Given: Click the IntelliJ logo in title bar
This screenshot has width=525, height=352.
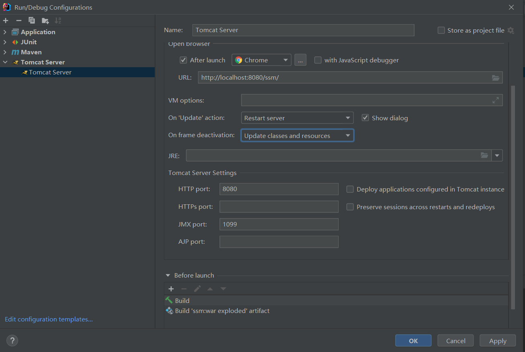Looking at the screenshot, I should [x=7, y=7].
